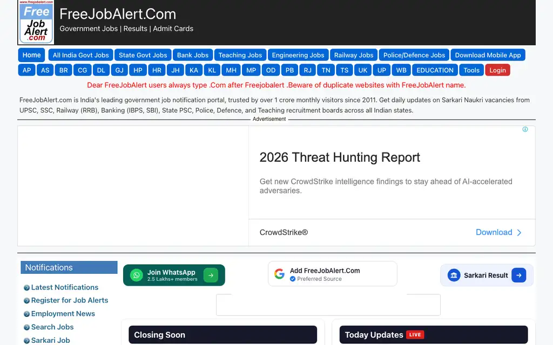
Task: Open the Tools menu button
Action: (x=471, y=70)
